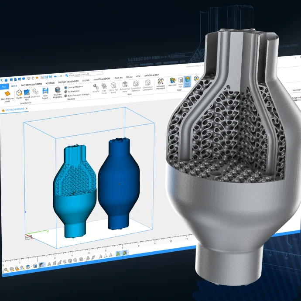The height and width of the screenshot is (301, 301).
Task: Open the ANALYZE & REPORT tab
Action: coord(102,79)
